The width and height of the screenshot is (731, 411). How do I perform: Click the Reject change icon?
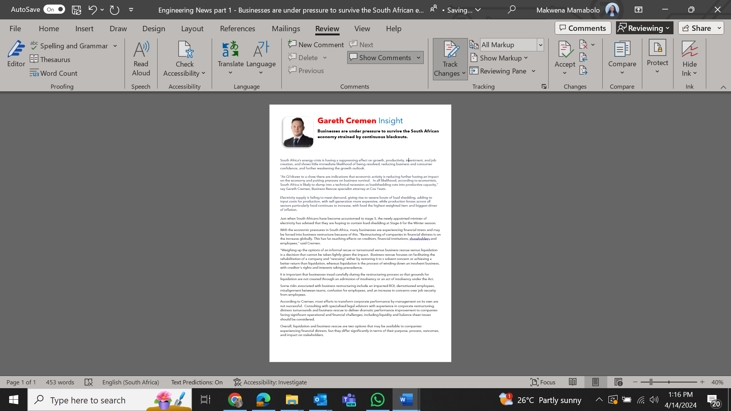(x=583, y=45)
